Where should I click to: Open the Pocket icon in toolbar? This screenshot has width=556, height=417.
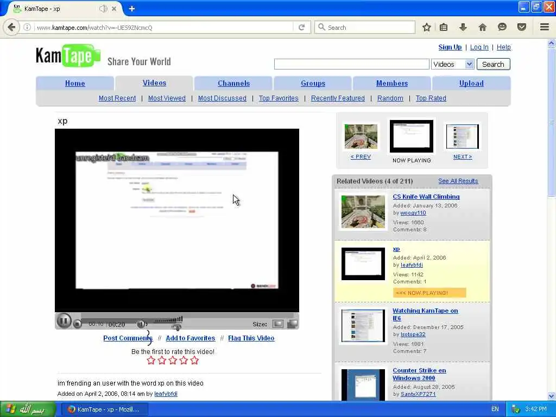pos(522,27)
